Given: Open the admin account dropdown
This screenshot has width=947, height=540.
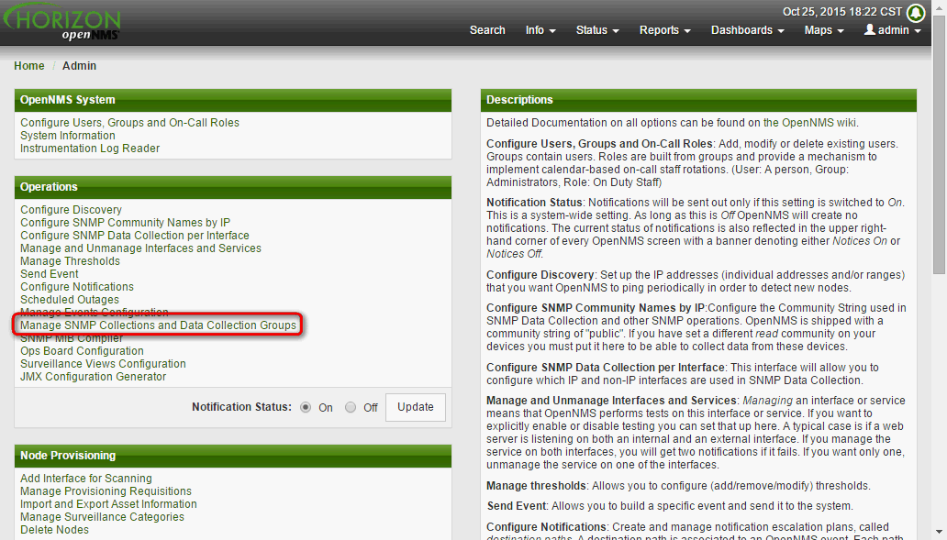Looking at the screenshot, I should (893, 30).
